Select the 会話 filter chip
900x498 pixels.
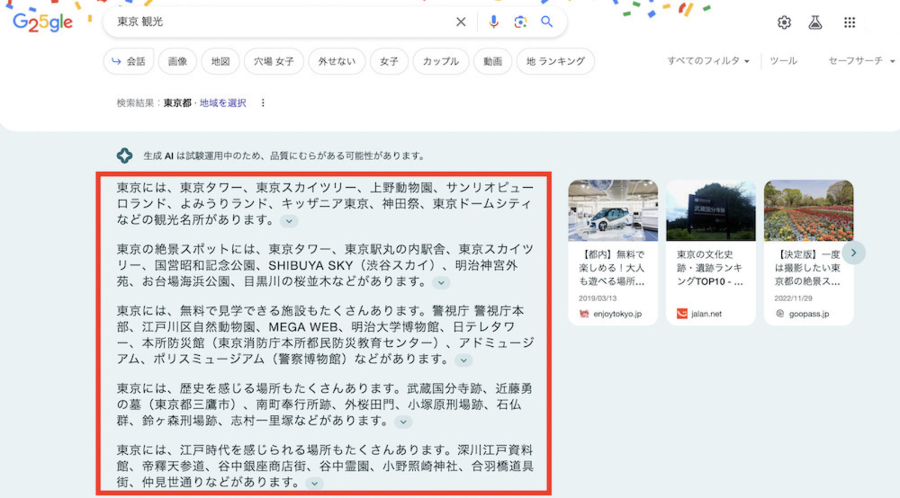pos(129,61)
